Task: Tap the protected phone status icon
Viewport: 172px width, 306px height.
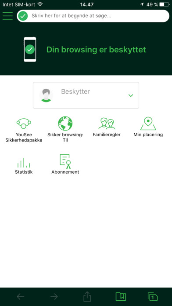Action: [x=30, y=49]
